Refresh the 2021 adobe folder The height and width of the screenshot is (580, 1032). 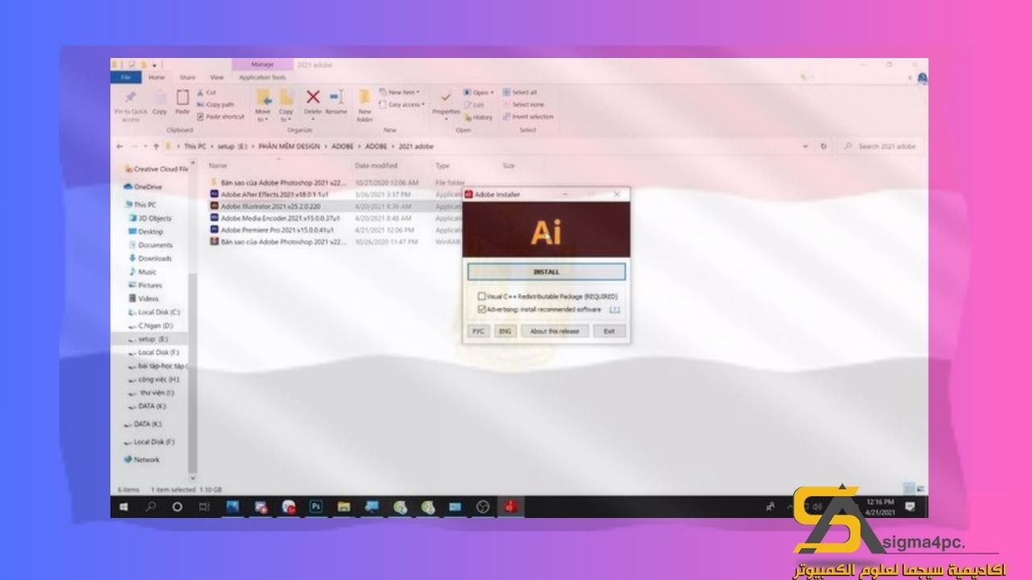coord(823,147)
